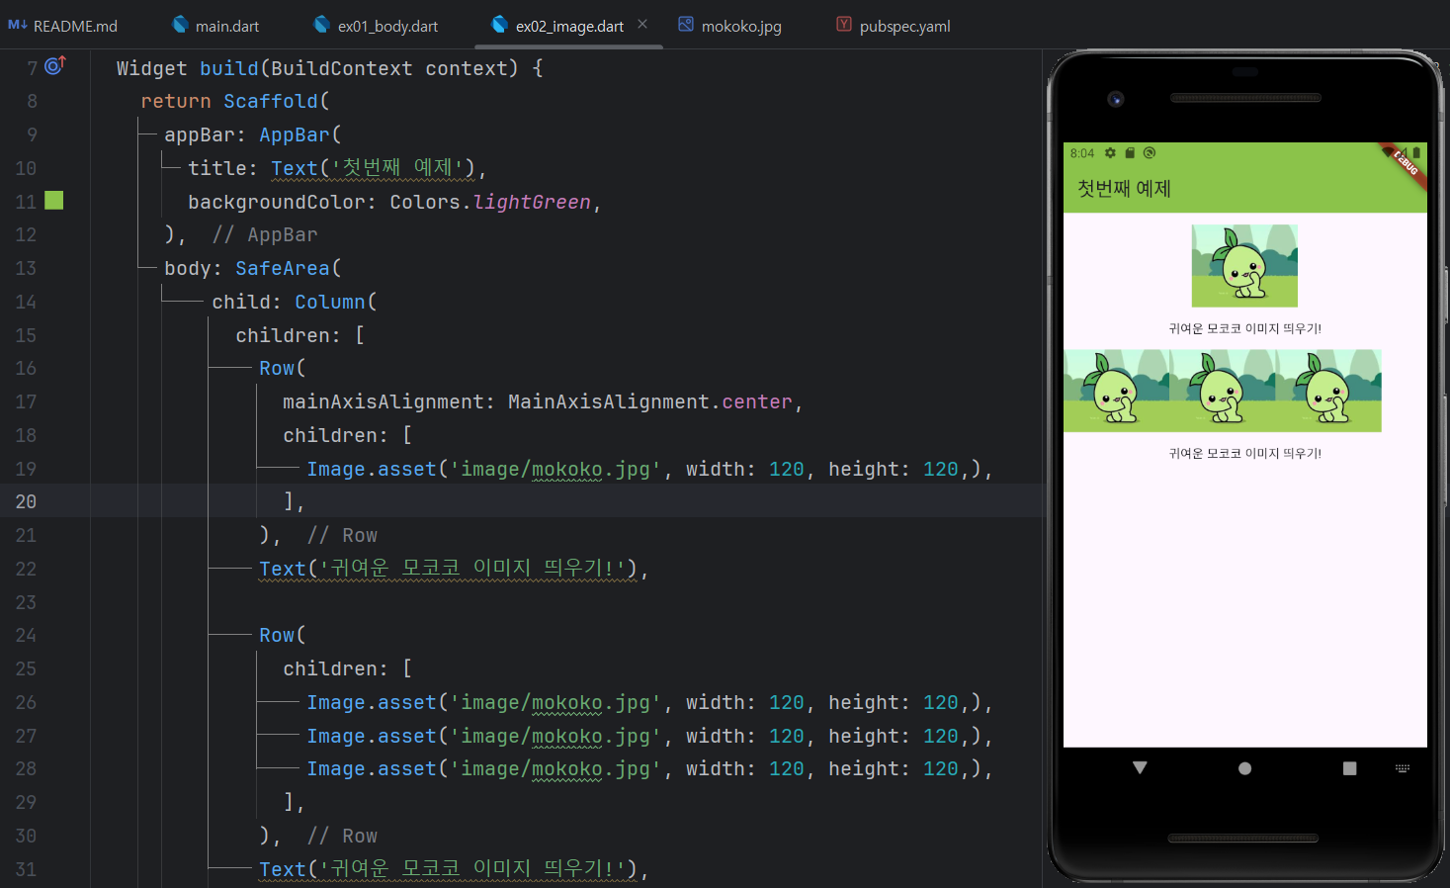The image size is (1450, 888).
Task: Click 'Column' on line 14
Action: point(330,302)
